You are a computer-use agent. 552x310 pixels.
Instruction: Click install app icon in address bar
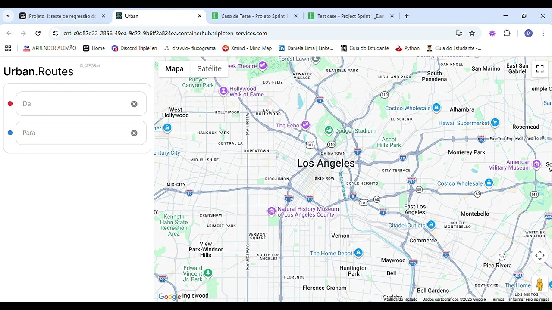tap(459, 33)
